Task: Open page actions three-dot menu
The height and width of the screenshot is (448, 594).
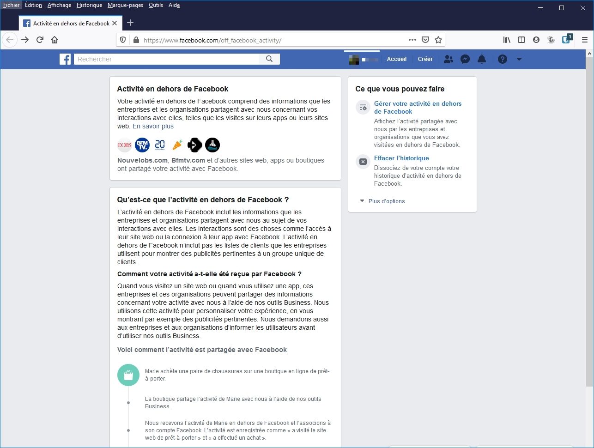Action: click(x=412, y=40)
